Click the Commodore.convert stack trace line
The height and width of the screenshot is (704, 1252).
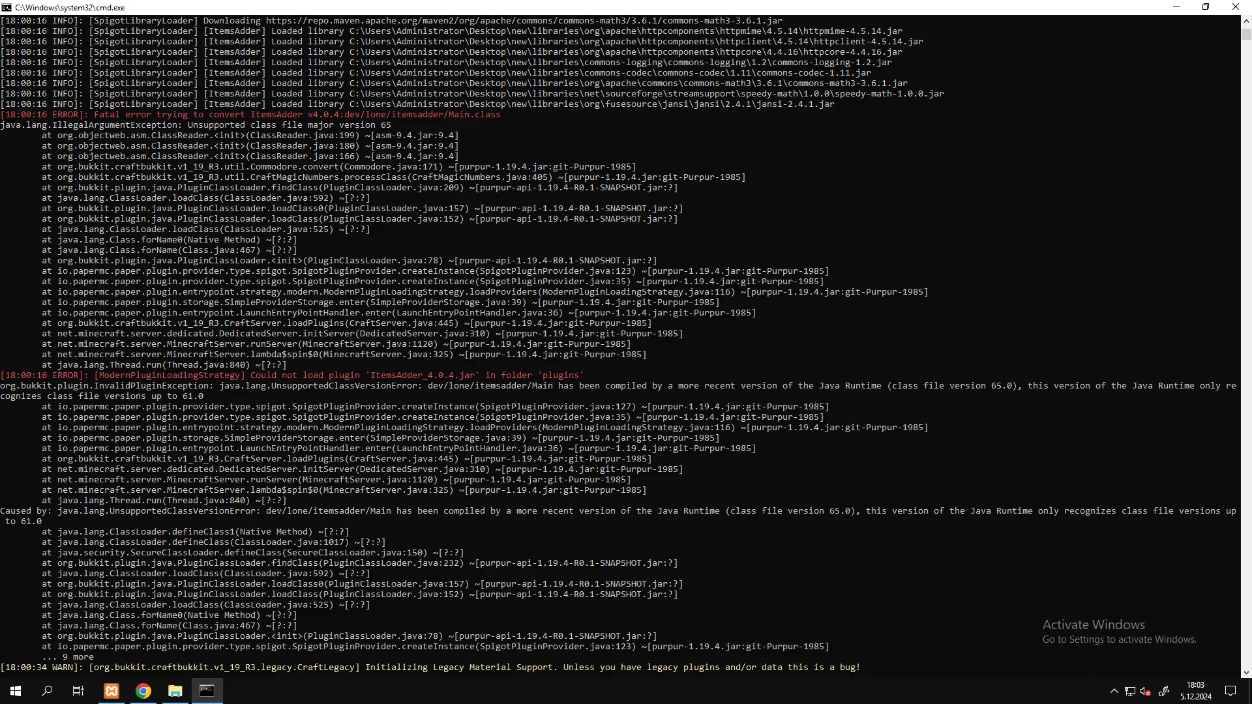(x=339, y=166)
